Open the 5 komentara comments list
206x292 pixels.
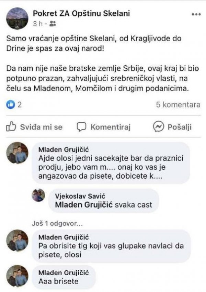click(178, 105)
